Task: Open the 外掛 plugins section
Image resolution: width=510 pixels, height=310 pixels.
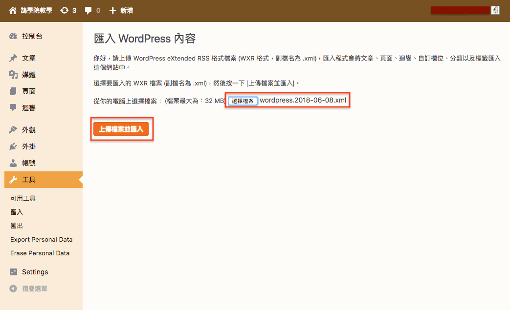Action: coord(28,146)
